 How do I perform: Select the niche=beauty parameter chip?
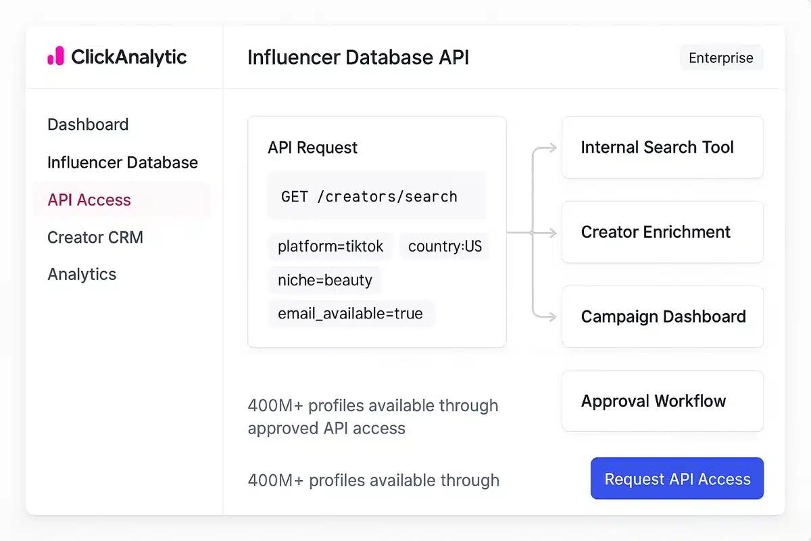[325, 280]
